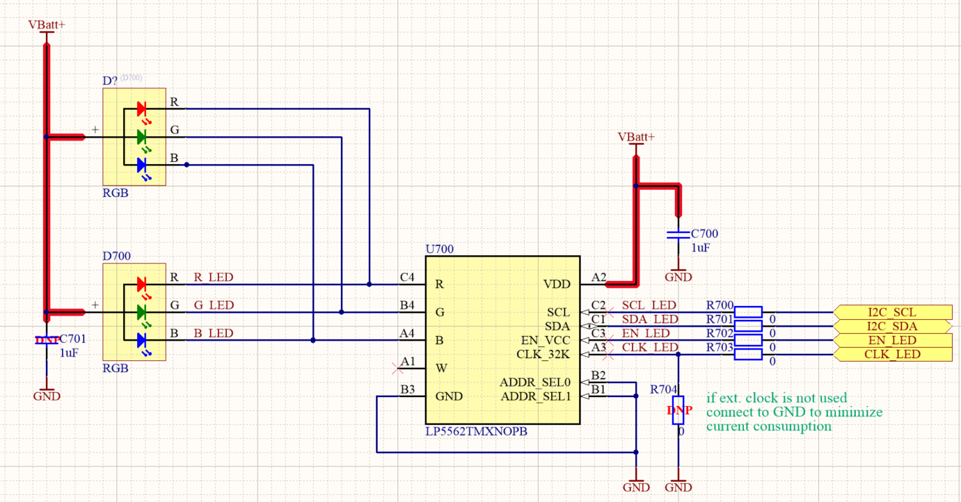Select resistor R703 symbol body
The image size is (961, 502).
[748, 355]
